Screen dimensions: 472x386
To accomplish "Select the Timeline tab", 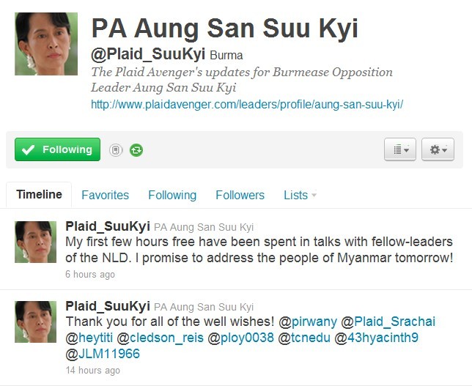I will [x=39, y=195].
